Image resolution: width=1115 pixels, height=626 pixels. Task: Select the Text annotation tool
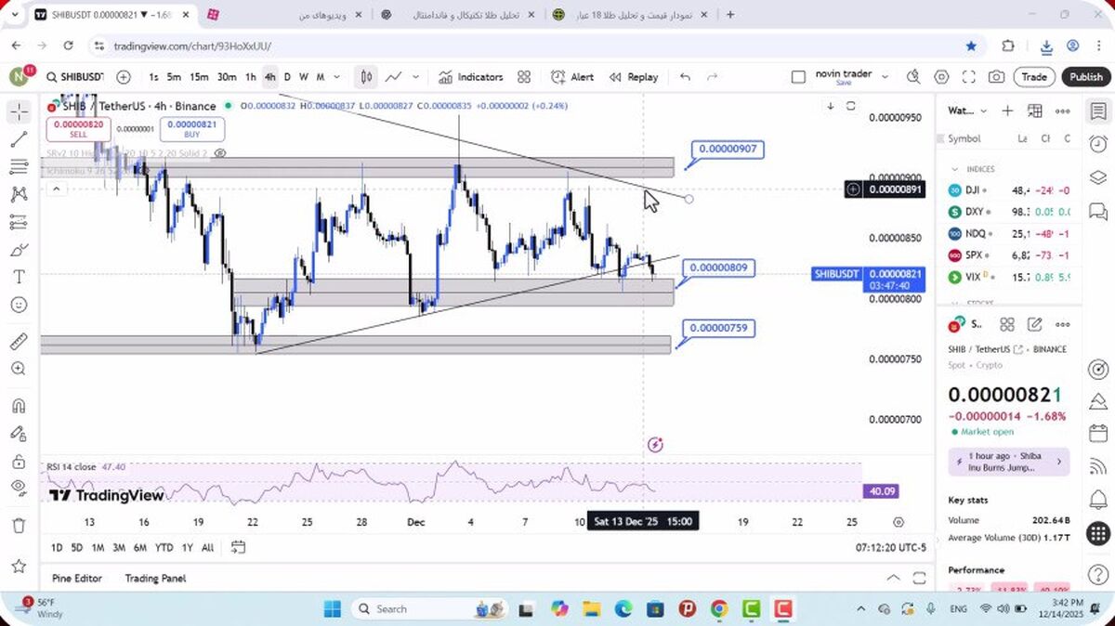coord(19,277)
